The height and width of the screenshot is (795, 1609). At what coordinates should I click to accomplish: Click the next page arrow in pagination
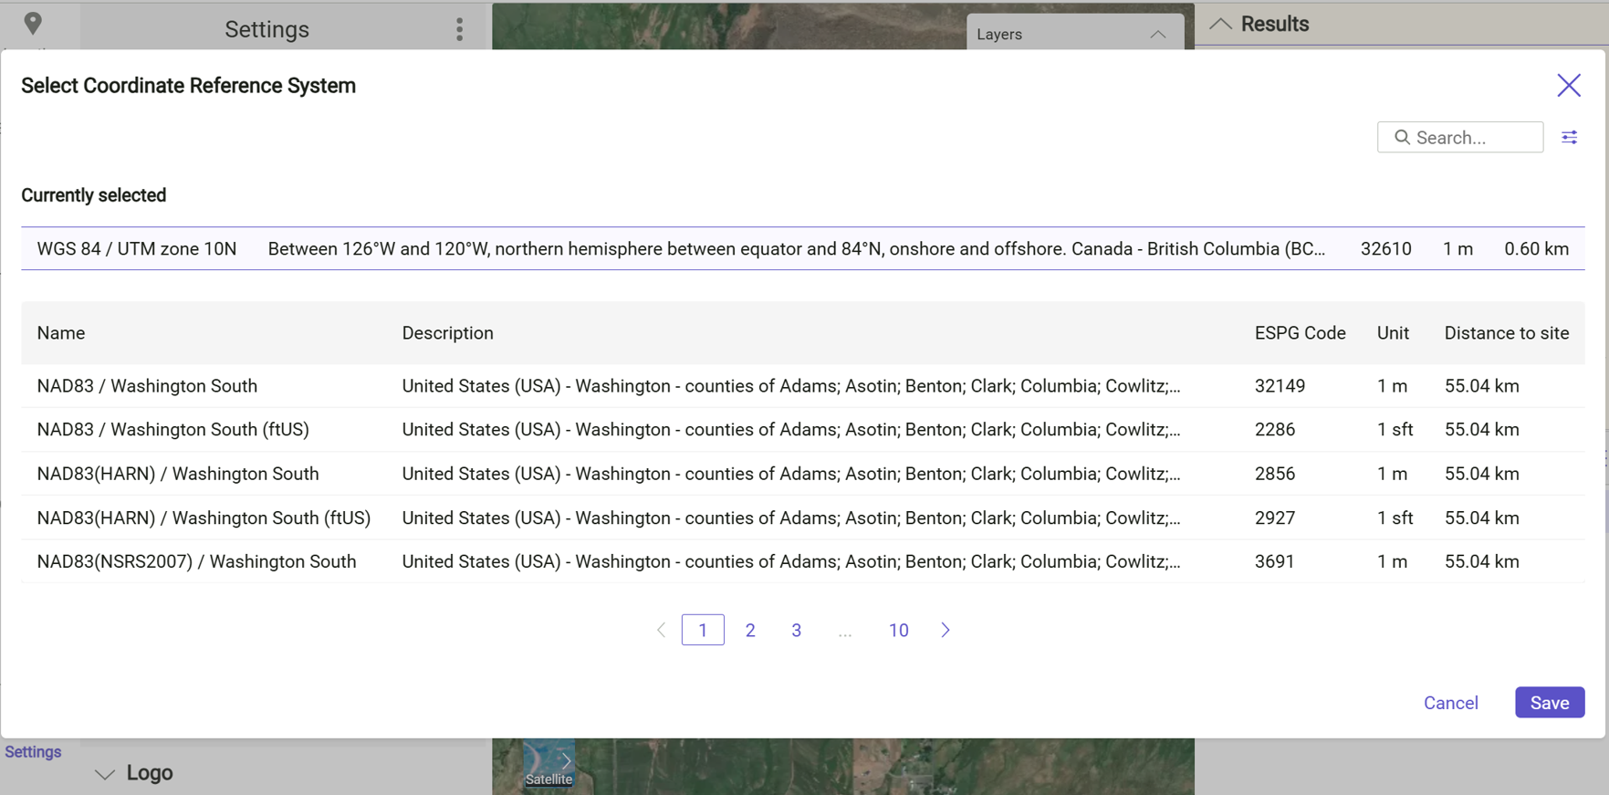(x=946, y=630)
